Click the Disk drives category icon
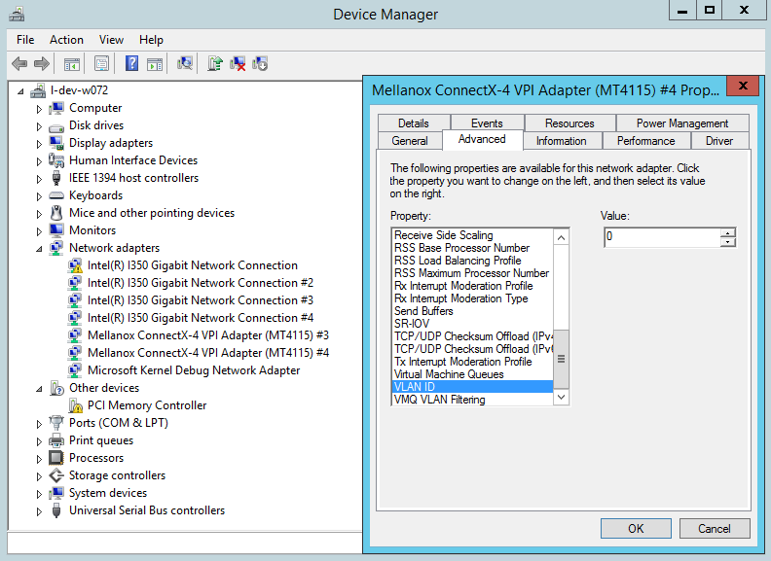 pos(56,126)
